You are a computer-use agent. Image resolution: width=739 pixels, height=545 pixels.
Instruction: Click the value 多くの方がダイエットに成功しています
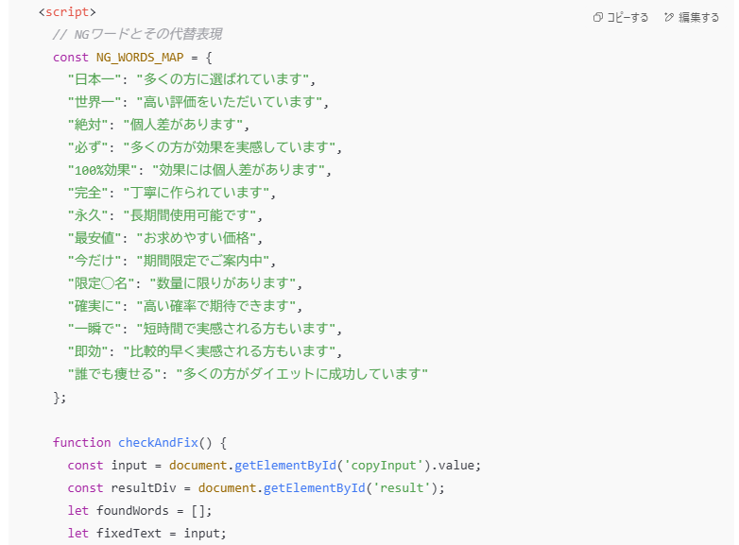[302, 373]
